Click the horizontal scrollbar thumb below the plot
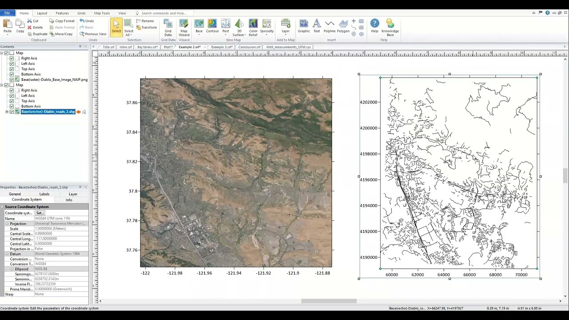Viewport: 569px width, 320px height. 329,301
